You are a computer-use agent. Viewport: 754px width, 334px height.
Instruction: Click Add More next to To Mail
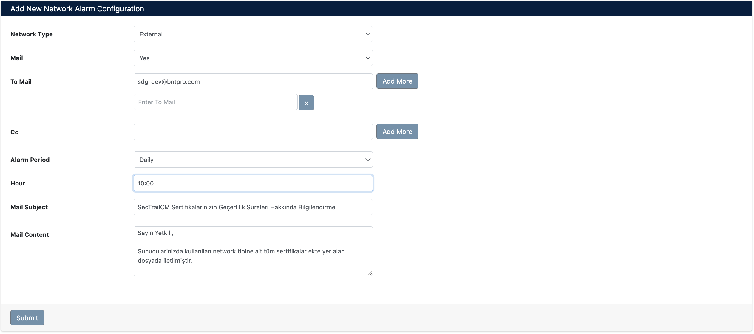[x=397, y=81]
